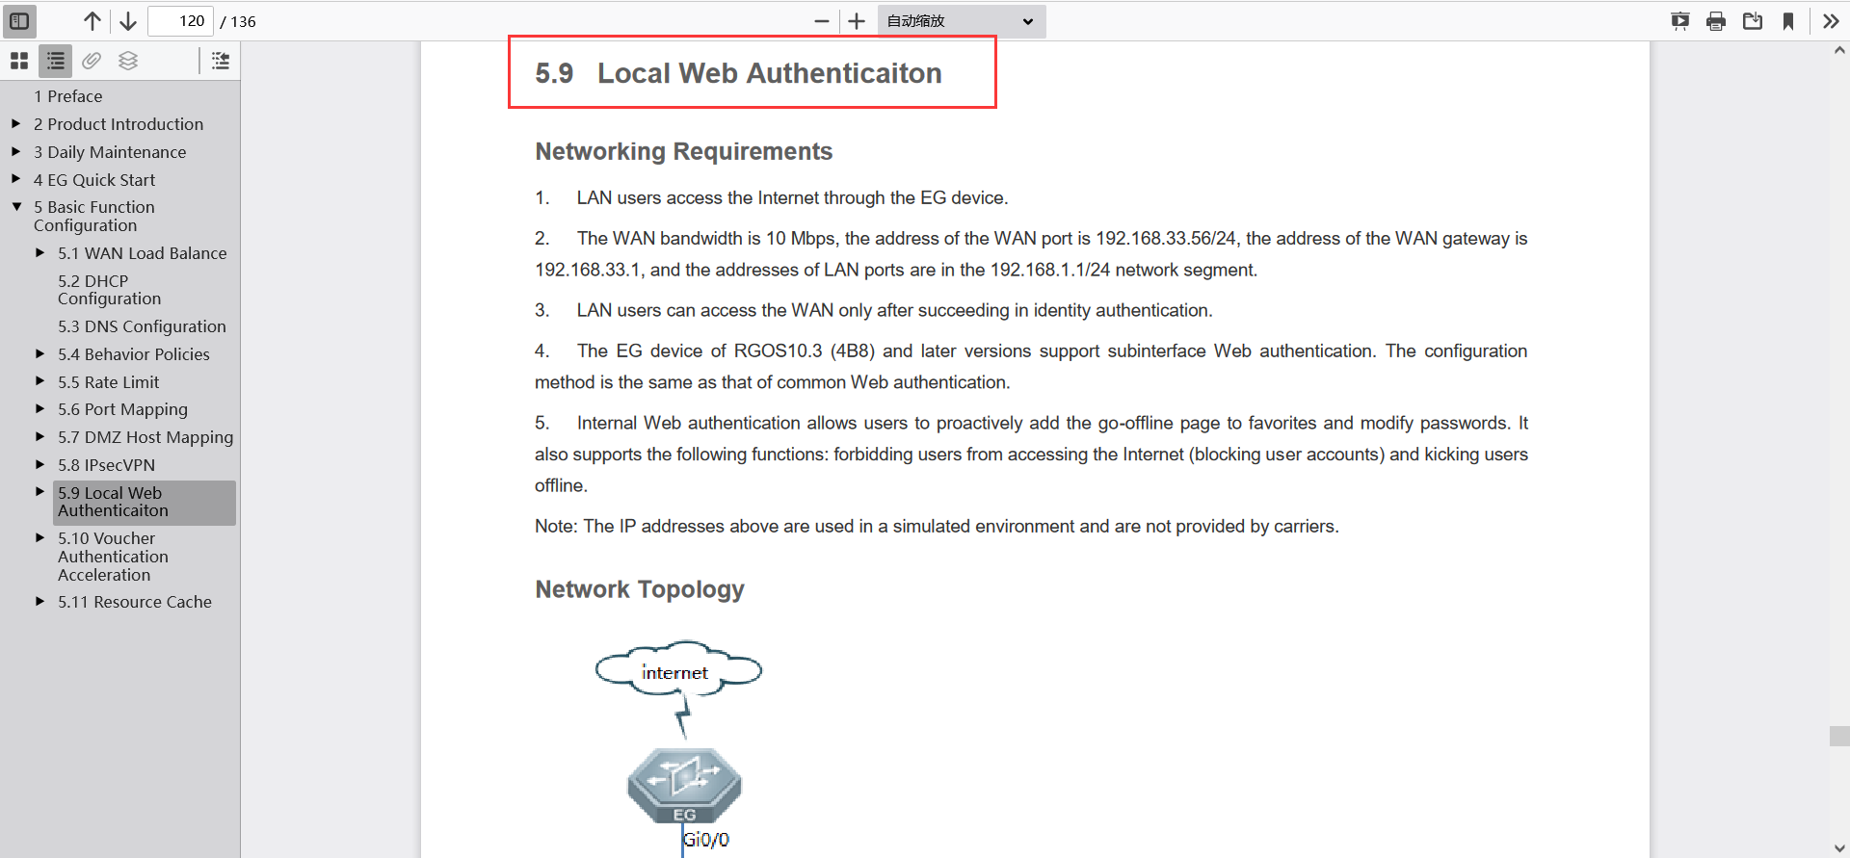Jump to 5.3 DNS Configuration
This screenshot has height=858, width=1850.
(142, 326)
